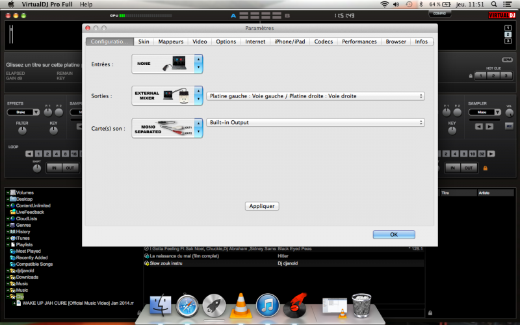Open the Platine gauche output channel dropdown
Viewport: 520px width, 325px height.
315,96
